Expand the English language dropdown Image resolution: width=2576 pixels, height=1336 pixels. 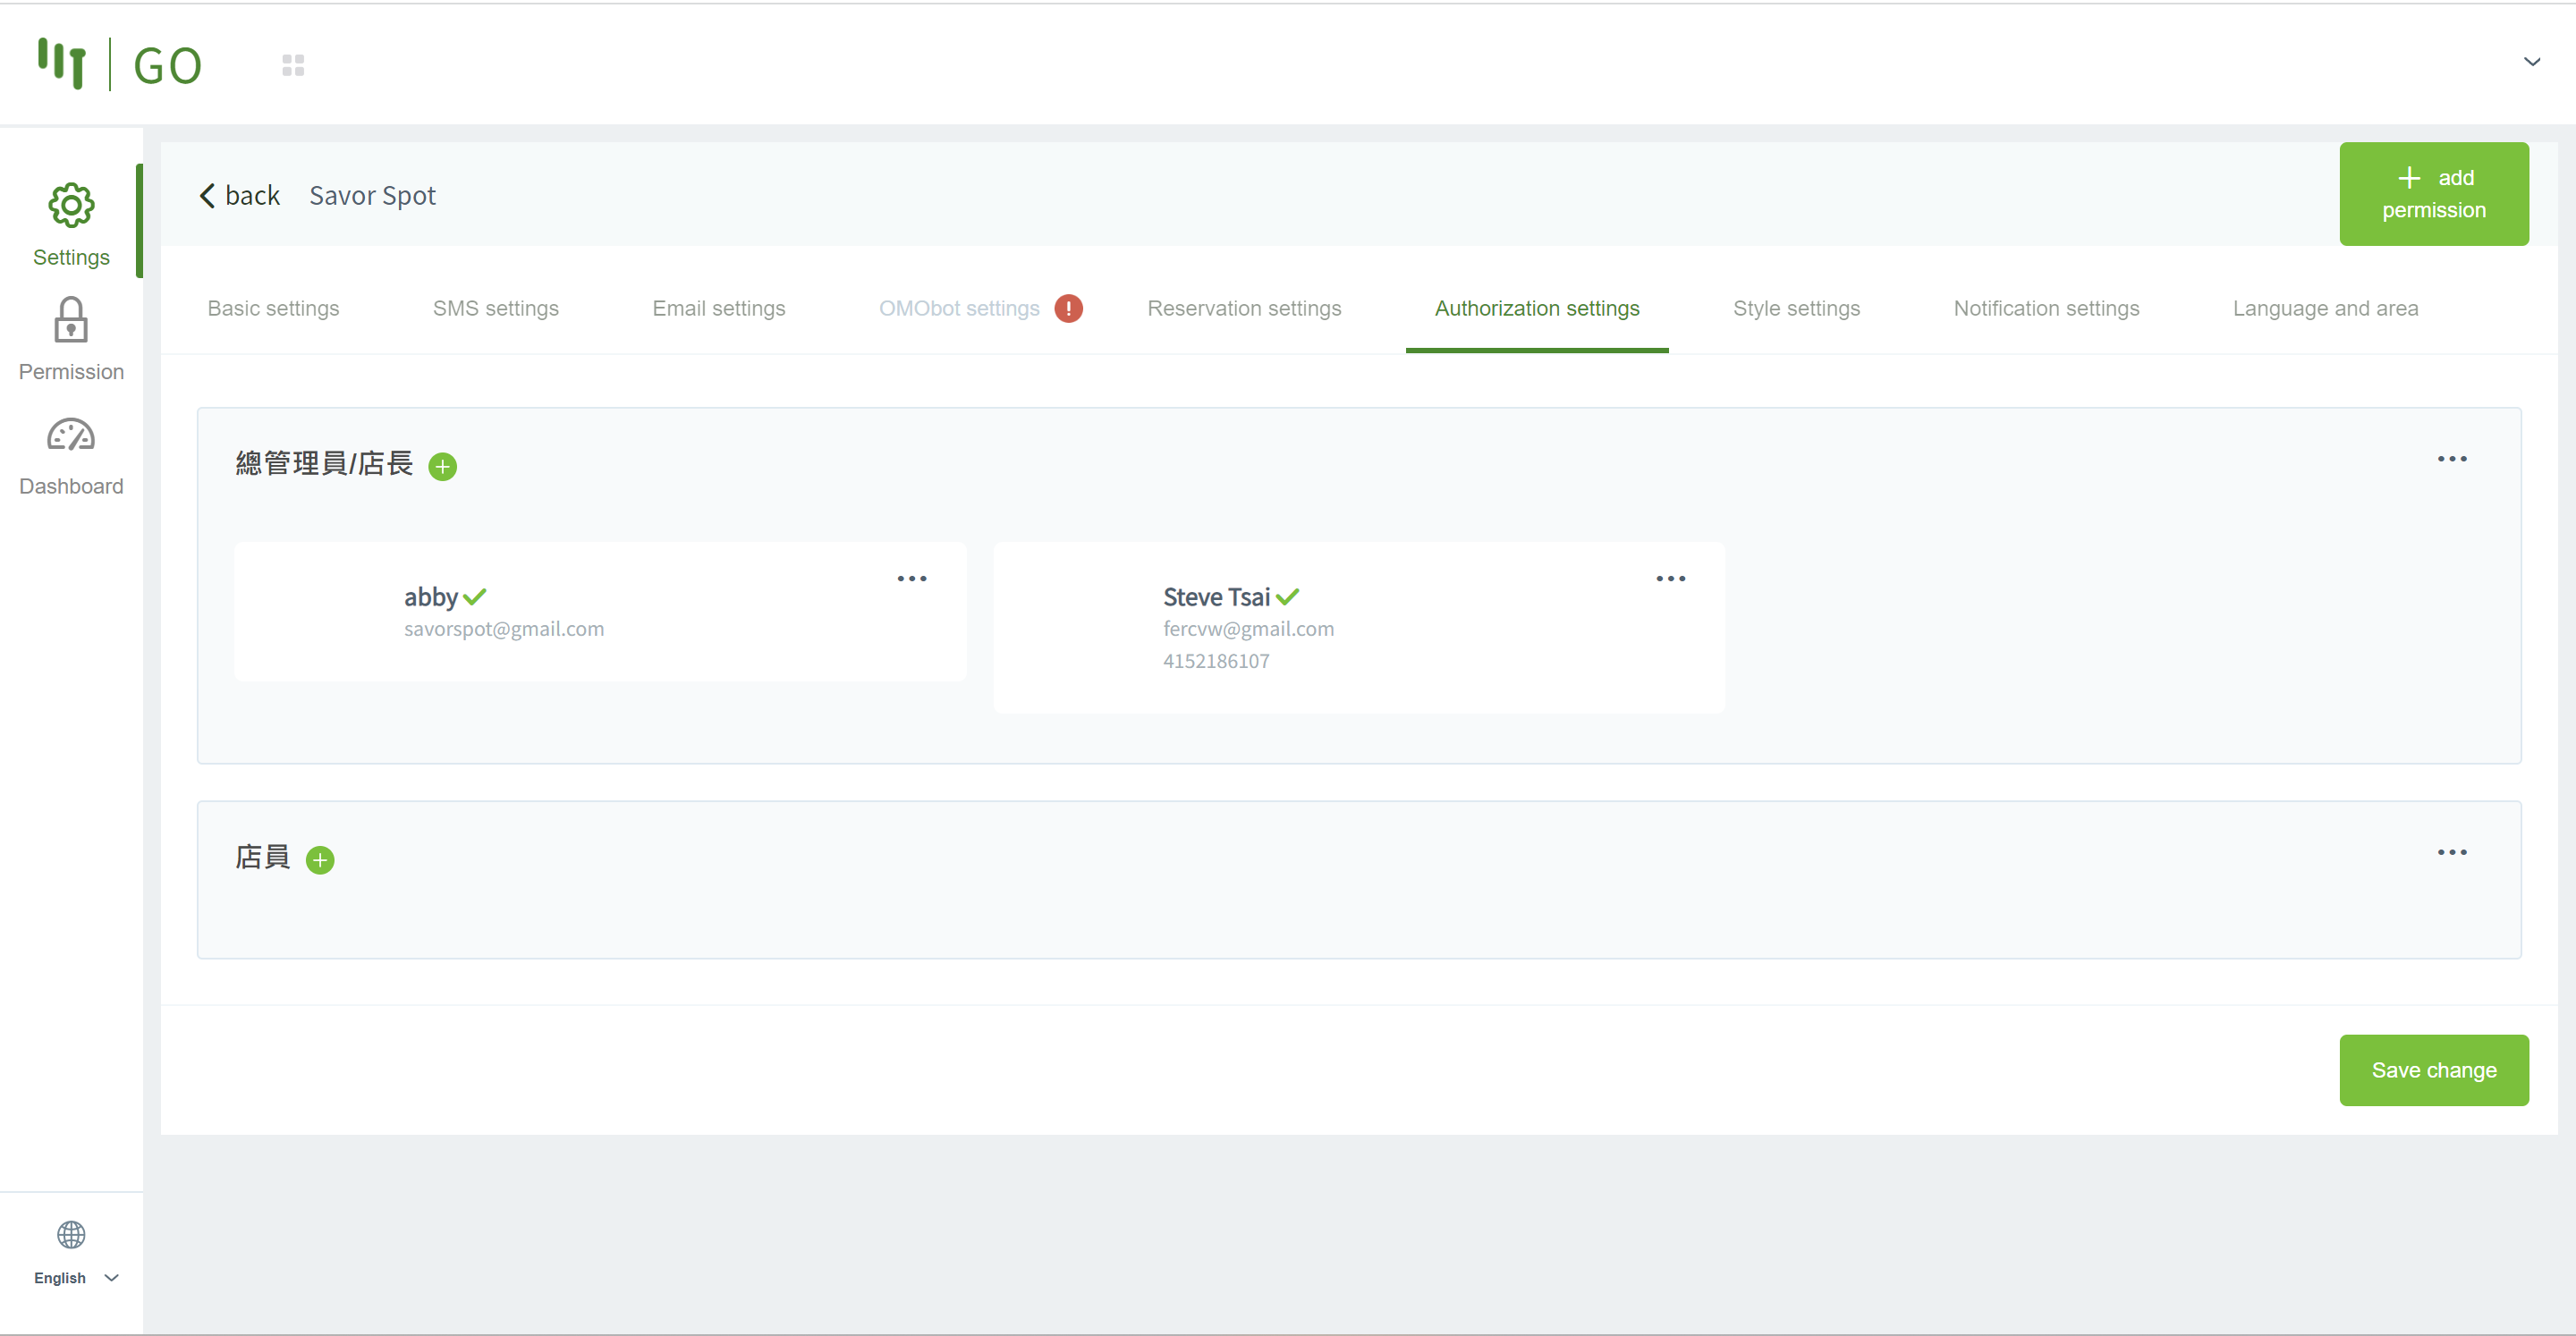point(76,1278)
